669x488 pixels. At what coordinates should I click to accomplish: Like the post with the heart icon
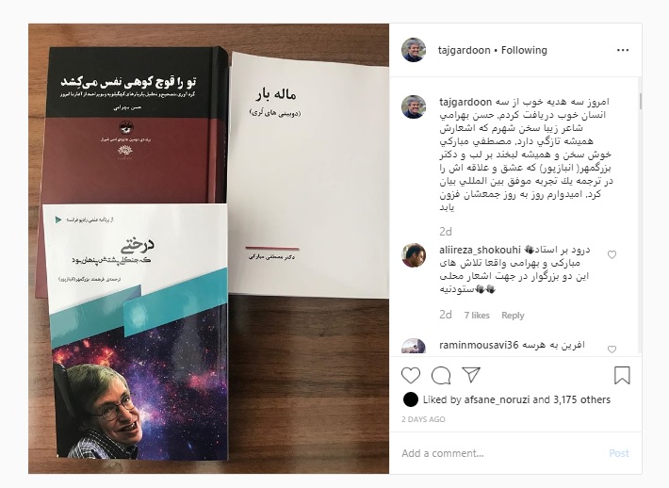pyautogui.click(x=411, y=375)
